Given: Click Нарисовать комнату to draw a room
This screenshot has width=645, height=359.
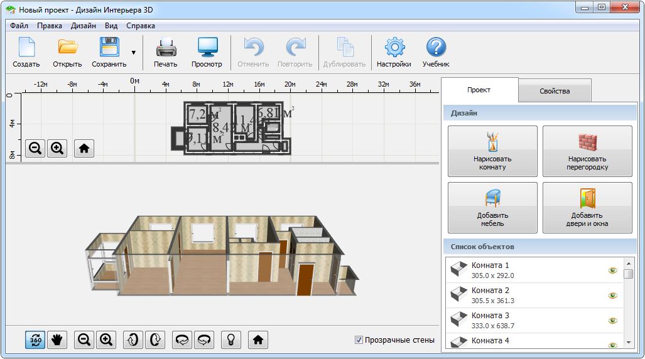Looking at the screenshot, I should coord(492,151).
